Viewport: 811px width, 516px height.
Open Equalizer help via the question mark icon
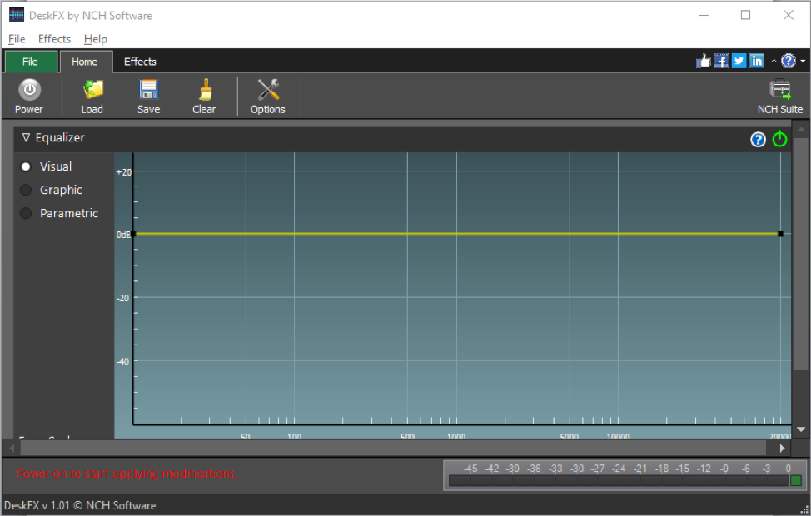click(758, 139)
